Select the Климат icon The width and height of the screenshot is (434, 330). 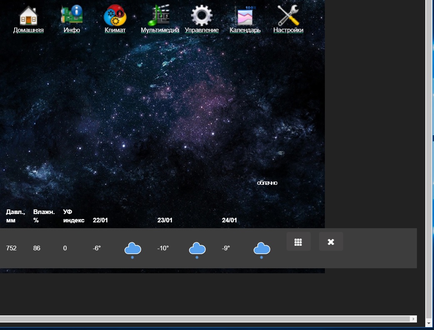pos(115,15)
